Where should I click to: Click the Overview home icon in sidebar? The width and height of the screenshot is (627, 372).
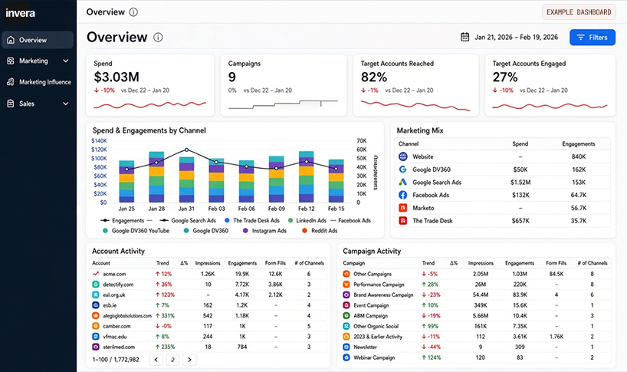pyautogui.click(x=11, y=40)
